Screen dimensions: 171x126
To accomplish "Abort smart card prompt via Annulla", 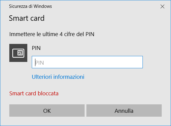I will (124, 110).
